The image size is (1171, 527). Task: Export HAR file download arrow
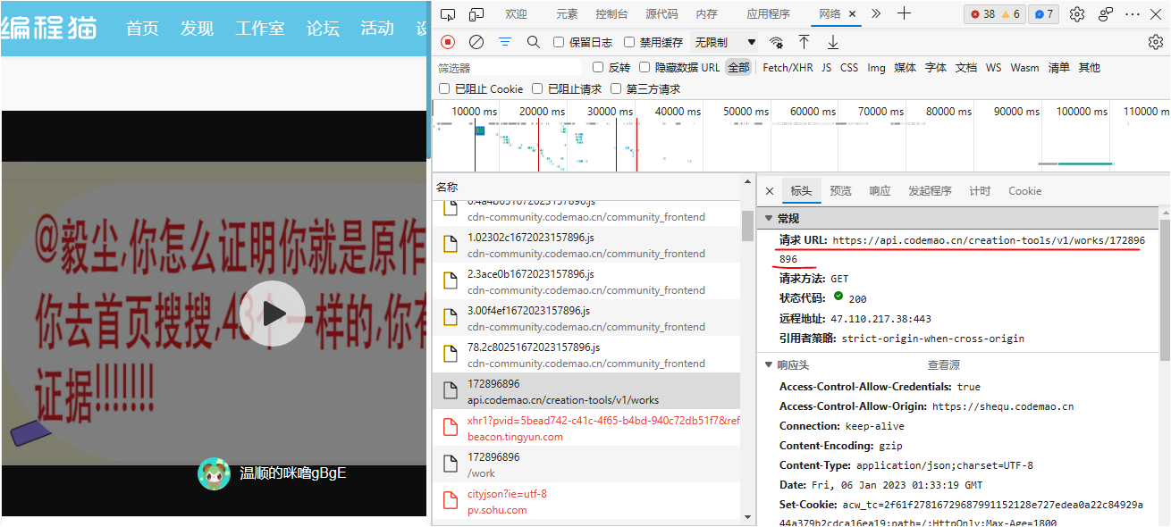pos(833,42)
